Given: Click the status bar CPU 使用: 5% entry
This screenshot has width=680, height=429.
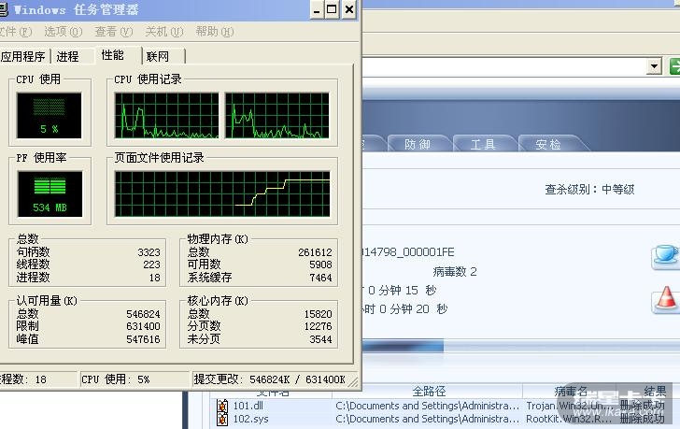Looking at the screenshot, I should pos(135,379).
